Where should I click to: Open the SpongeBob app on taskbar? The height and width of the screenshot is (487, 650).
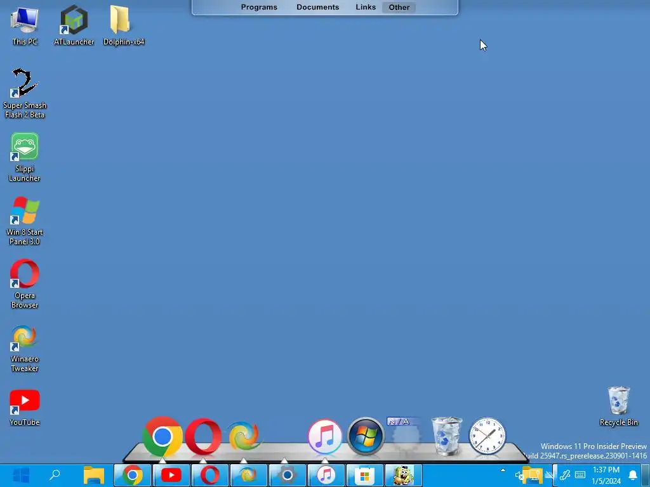(x=403, y=476)
